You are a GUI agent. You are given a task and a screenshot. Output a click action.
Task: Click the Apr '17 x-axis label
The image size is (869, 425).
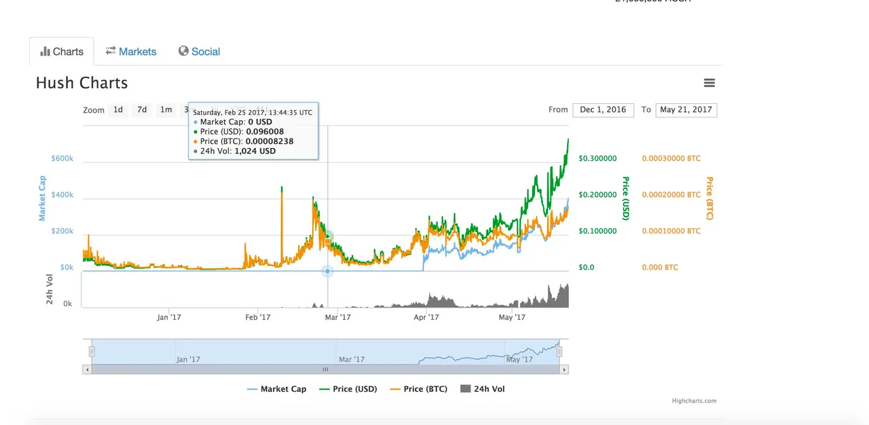tap(426, 317)
